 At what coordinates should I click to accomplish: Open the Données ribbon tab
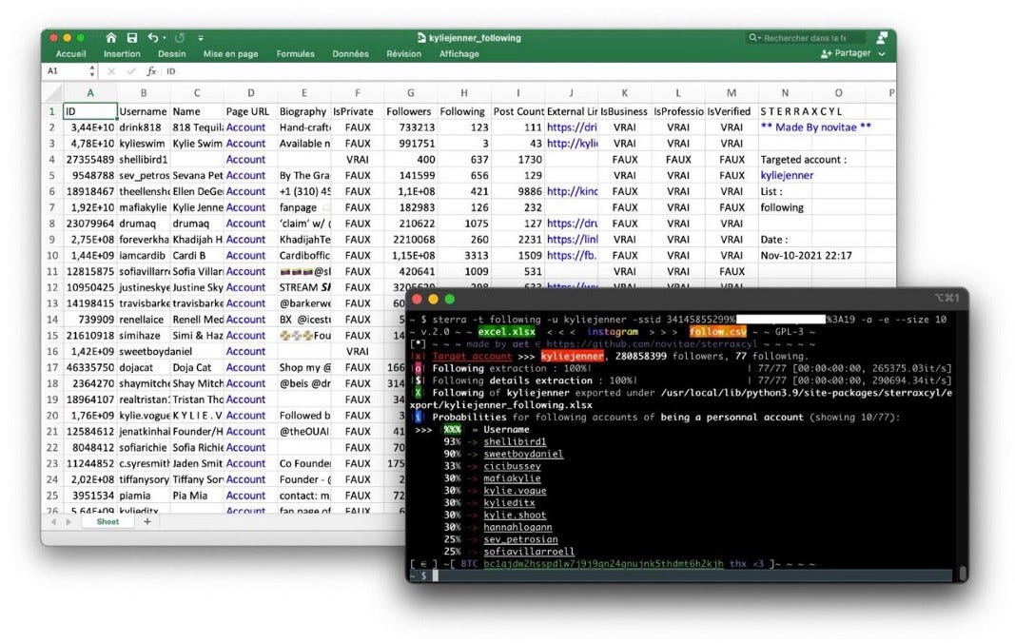tap(350, 54)
